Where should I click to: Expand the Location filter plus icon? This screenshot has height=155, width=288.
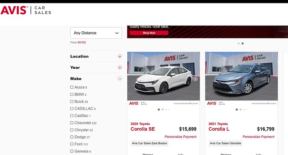tap(120, 56)
